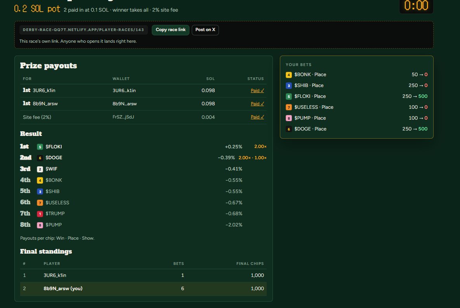The height and width of the screenshot is (308, 460).
Task: Click the 0.004 SOL site fee amount
Action: point(208,117)
